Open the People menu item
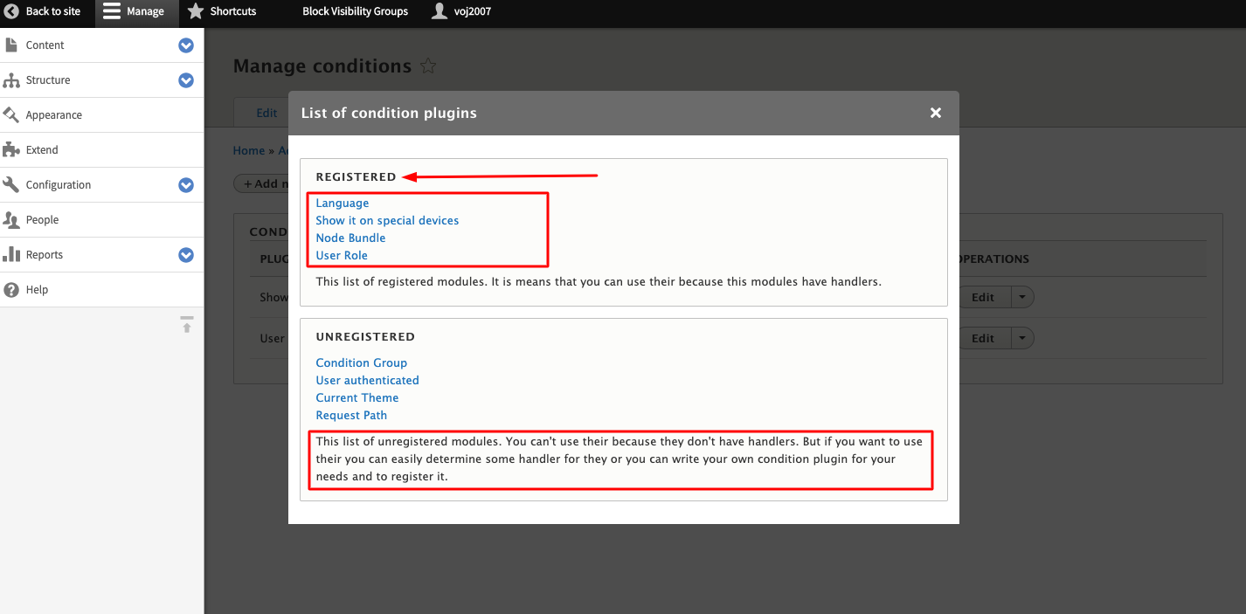Screen dimensions: 1246x614 [42, 220]
